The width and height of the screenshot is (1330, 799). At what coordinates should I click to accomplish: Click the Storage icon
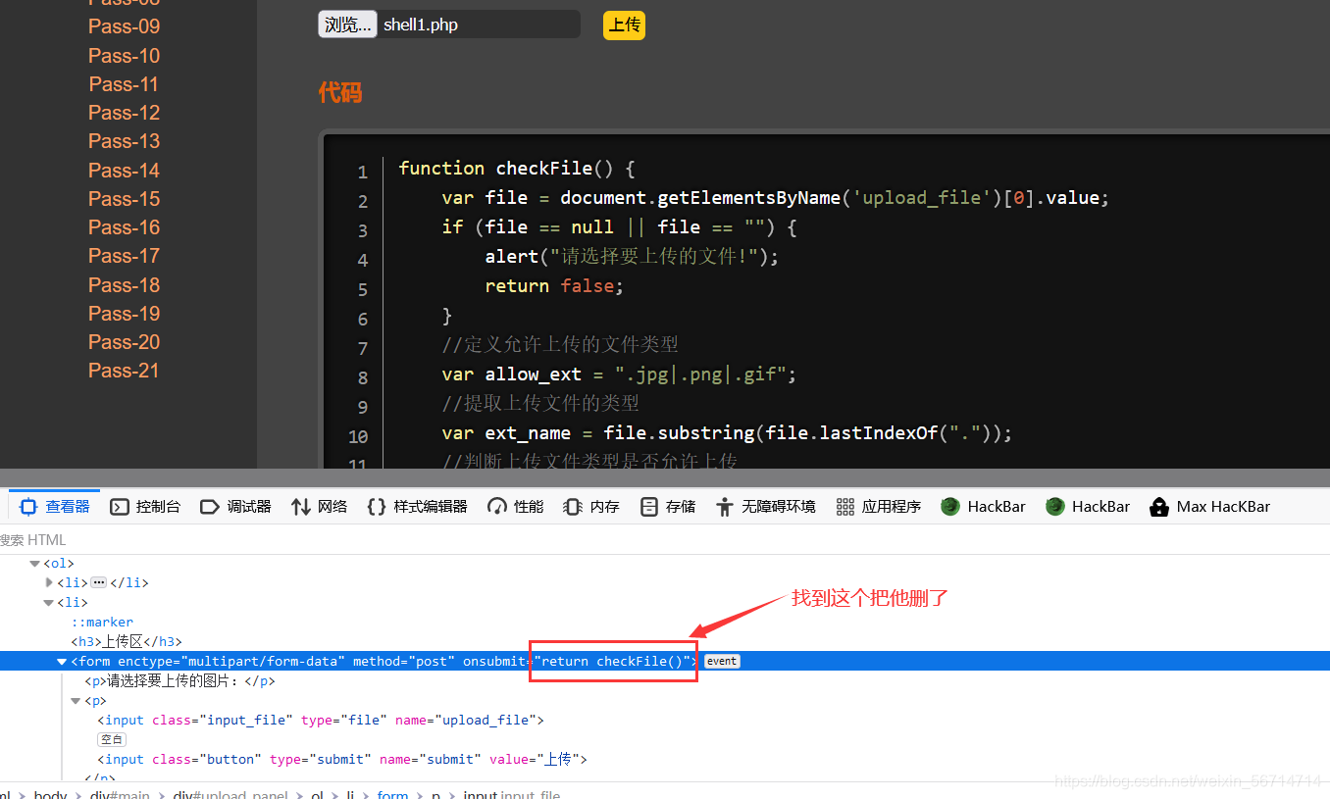648,507
